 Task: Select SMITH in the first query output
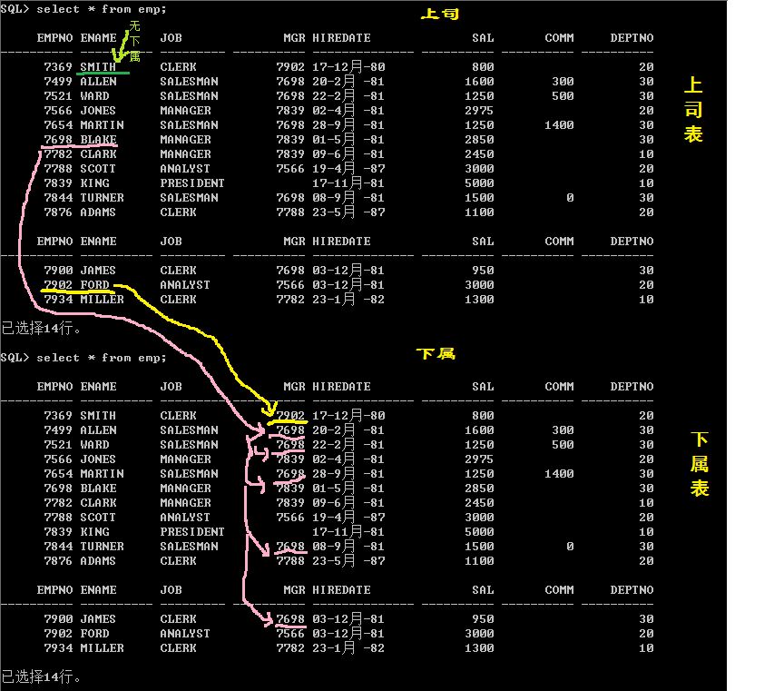(98, 66)
